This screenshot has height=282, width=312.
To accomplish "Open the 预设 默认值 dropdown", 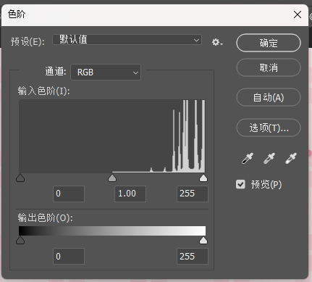I will [127, 40].
